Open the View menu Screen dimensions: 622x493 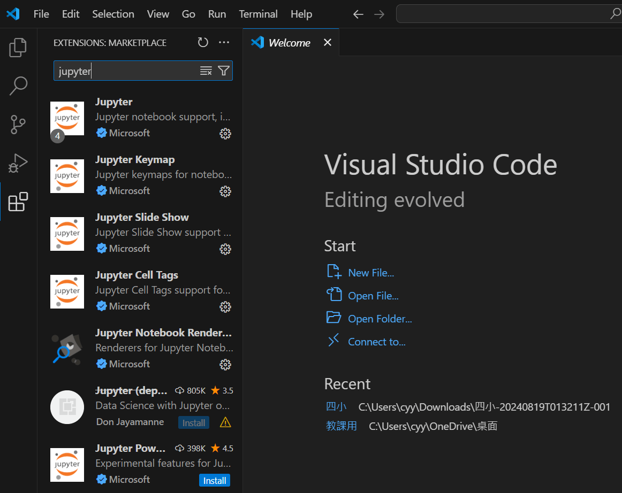pyautogui.click(x=158, y=14)
